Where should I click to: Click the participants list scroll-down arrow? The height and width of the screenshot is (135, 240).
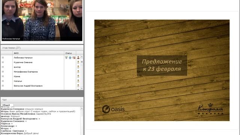[82, 88]
